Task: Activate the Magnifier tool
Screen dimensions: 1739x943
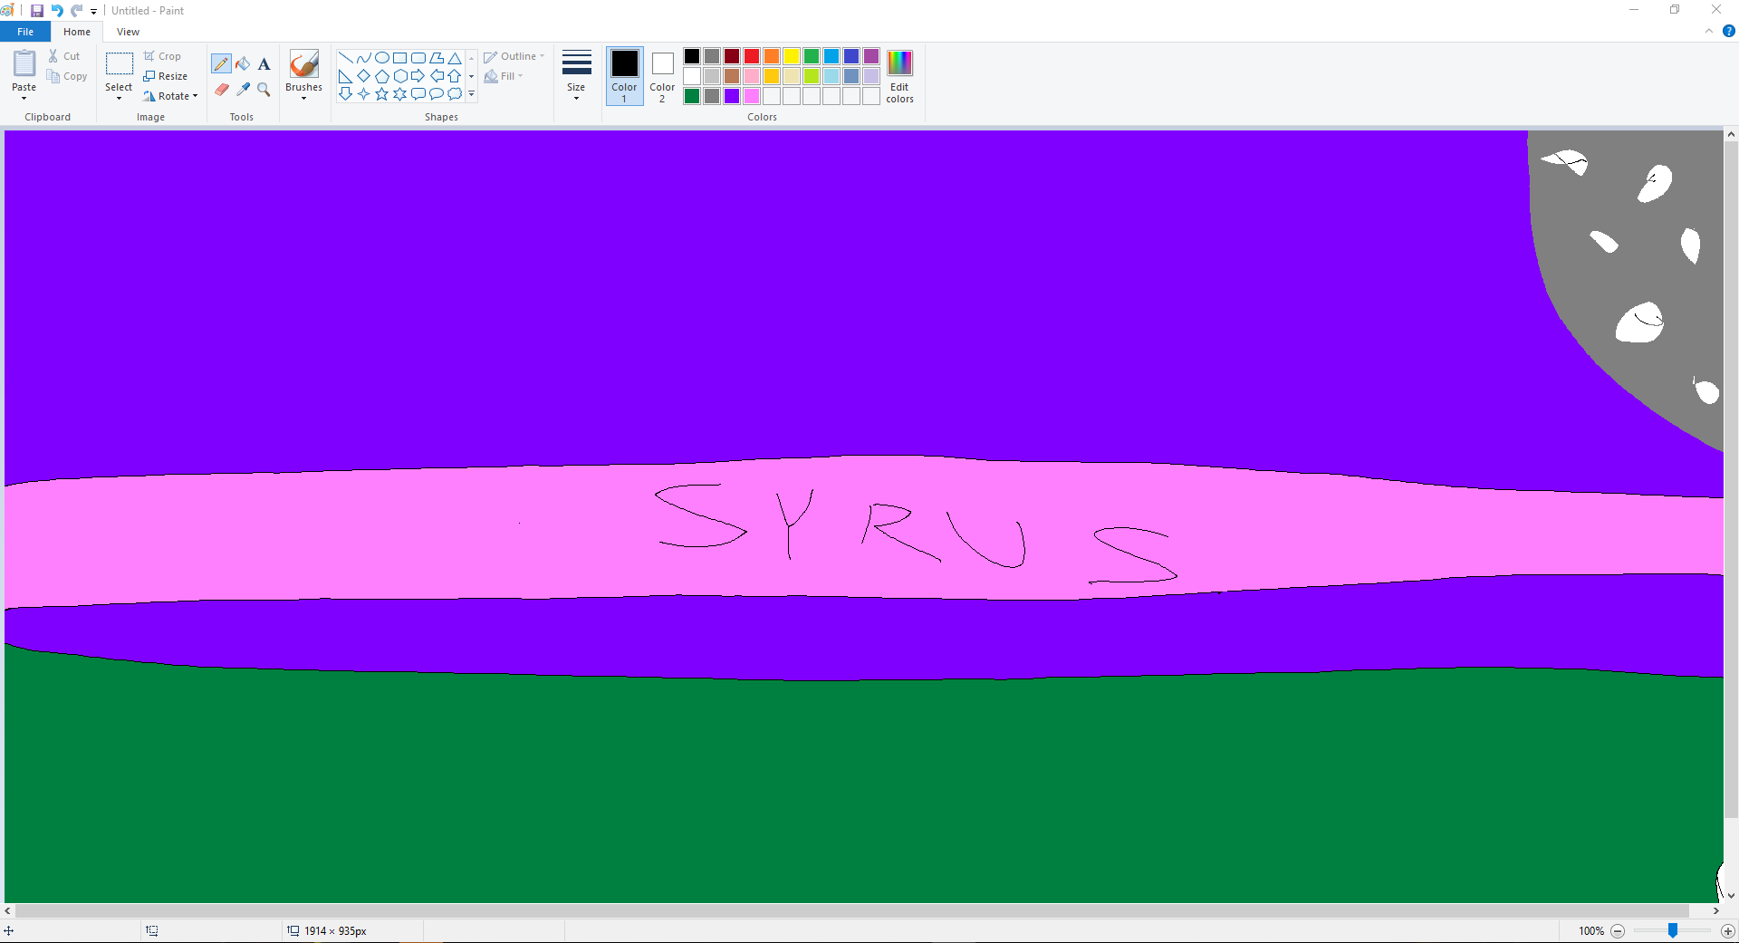Action: click(264, 90)
